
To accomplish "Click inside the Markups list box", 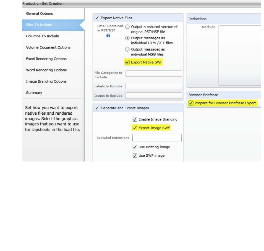I will [x=240, y=55].
